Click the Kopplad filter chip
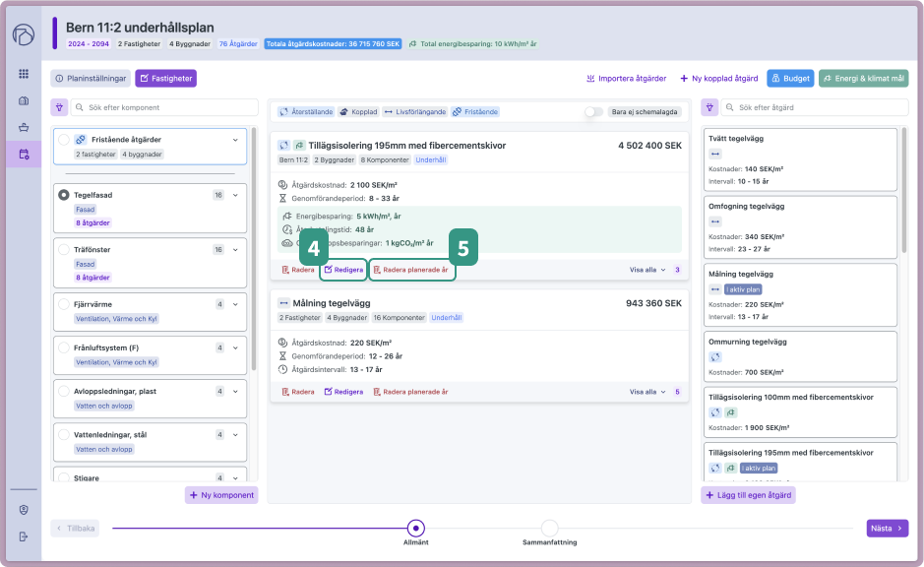This screenshot has width=924, height=567. pyautogui.click(x=359, y=112)
